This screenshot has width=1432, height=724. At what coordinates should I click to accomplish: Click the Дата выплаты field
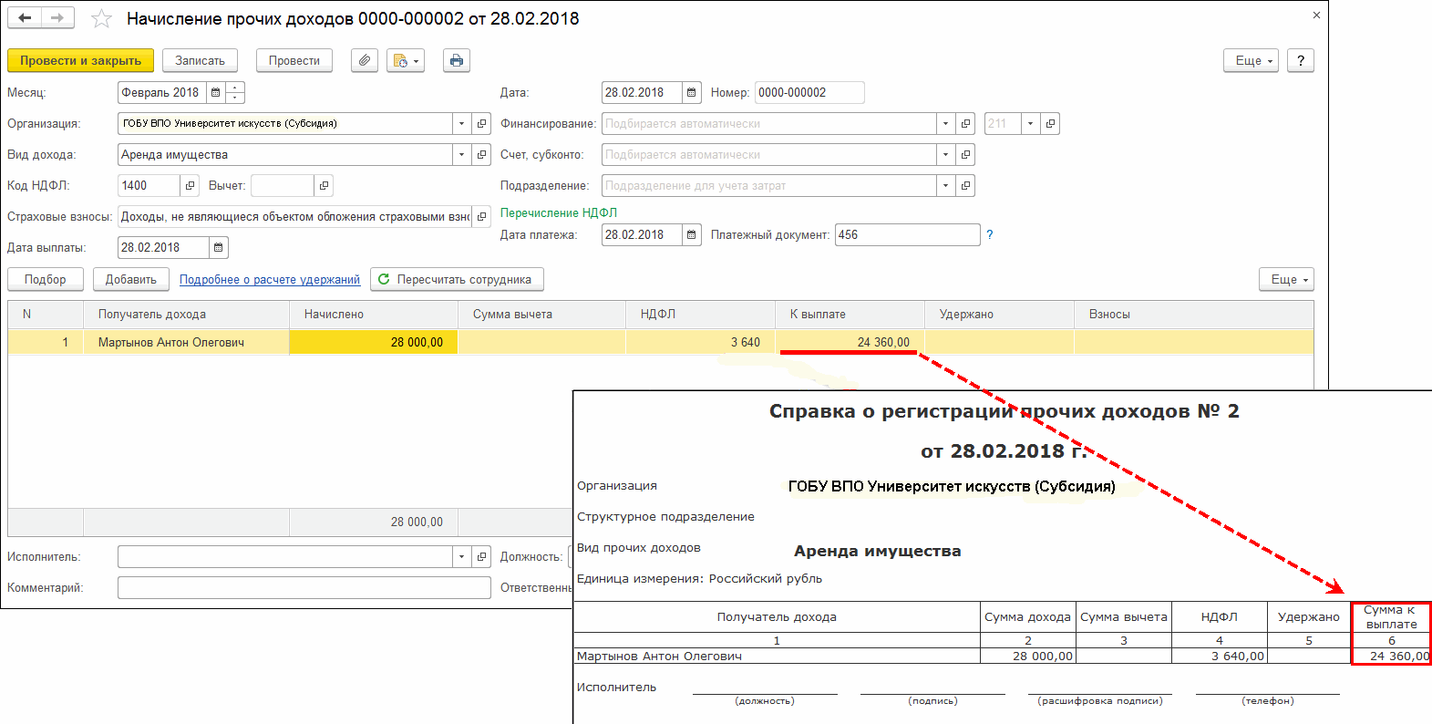click(163, 247)
